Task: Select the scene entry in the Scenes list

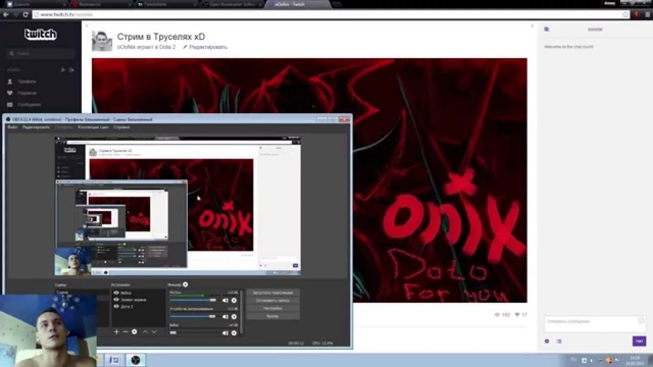Action: (82, 293)
